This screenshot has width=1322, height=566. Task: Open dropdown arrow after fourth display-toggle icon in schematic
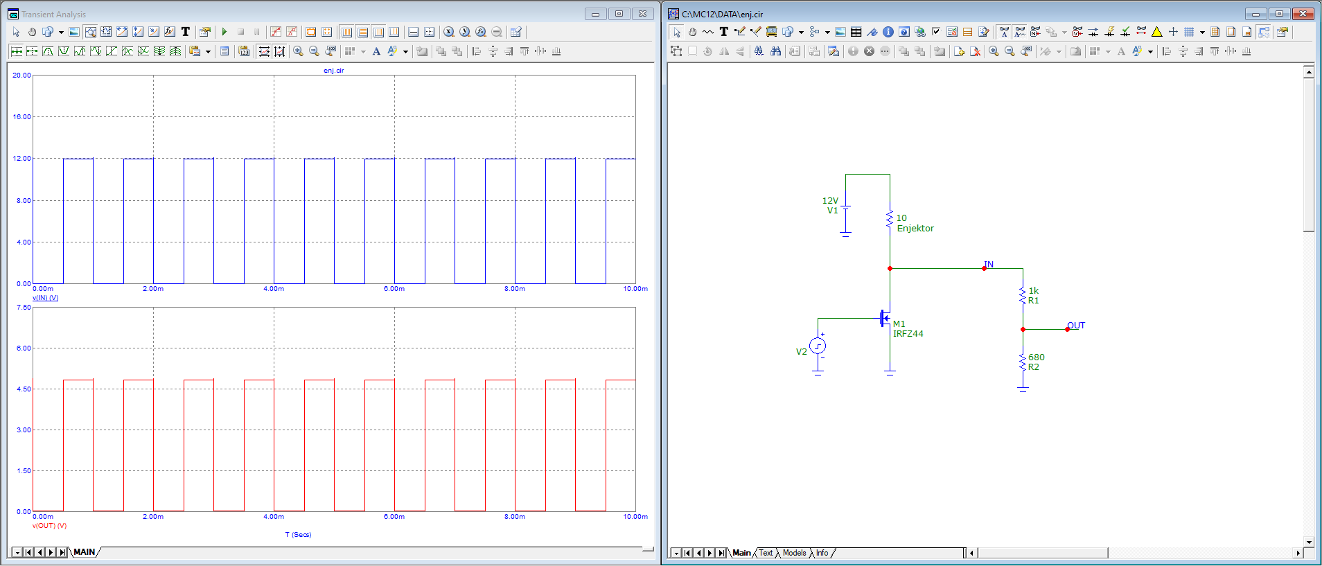pos(1064,32)
